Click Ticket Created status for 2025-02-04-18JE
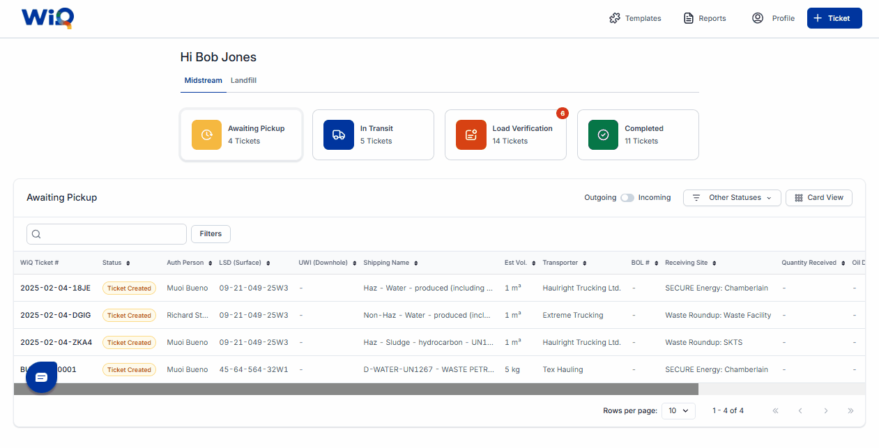879x448 pixels. coord(129,288)
